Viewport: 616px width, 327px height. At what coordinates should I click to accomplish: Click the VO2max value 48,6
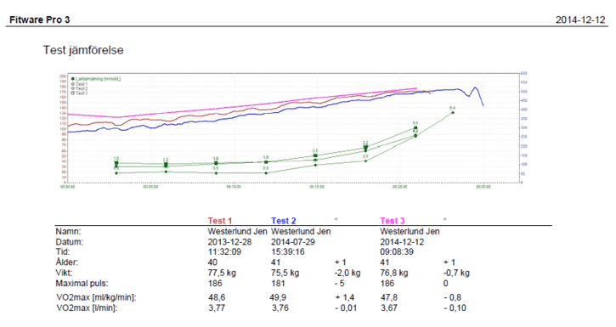point(217,297)
